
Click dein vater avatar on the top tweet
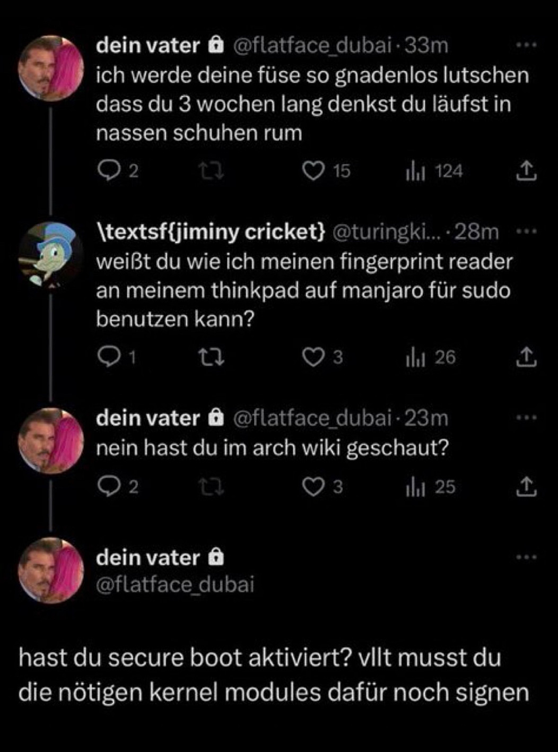[51, 68]
